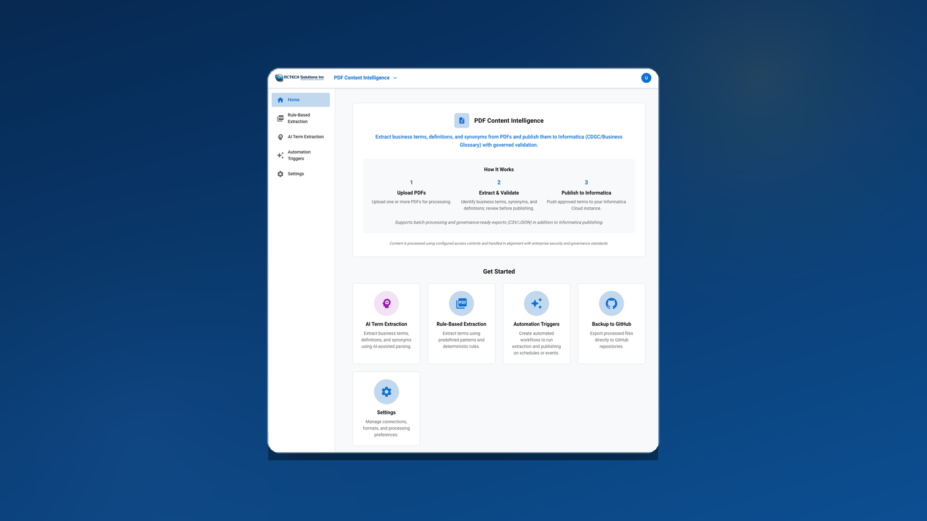Viewport: 927px width, 521px height.
Task: Click the document icon above the PDF Content Intelligence heading
Action: [x=461, y=120]
